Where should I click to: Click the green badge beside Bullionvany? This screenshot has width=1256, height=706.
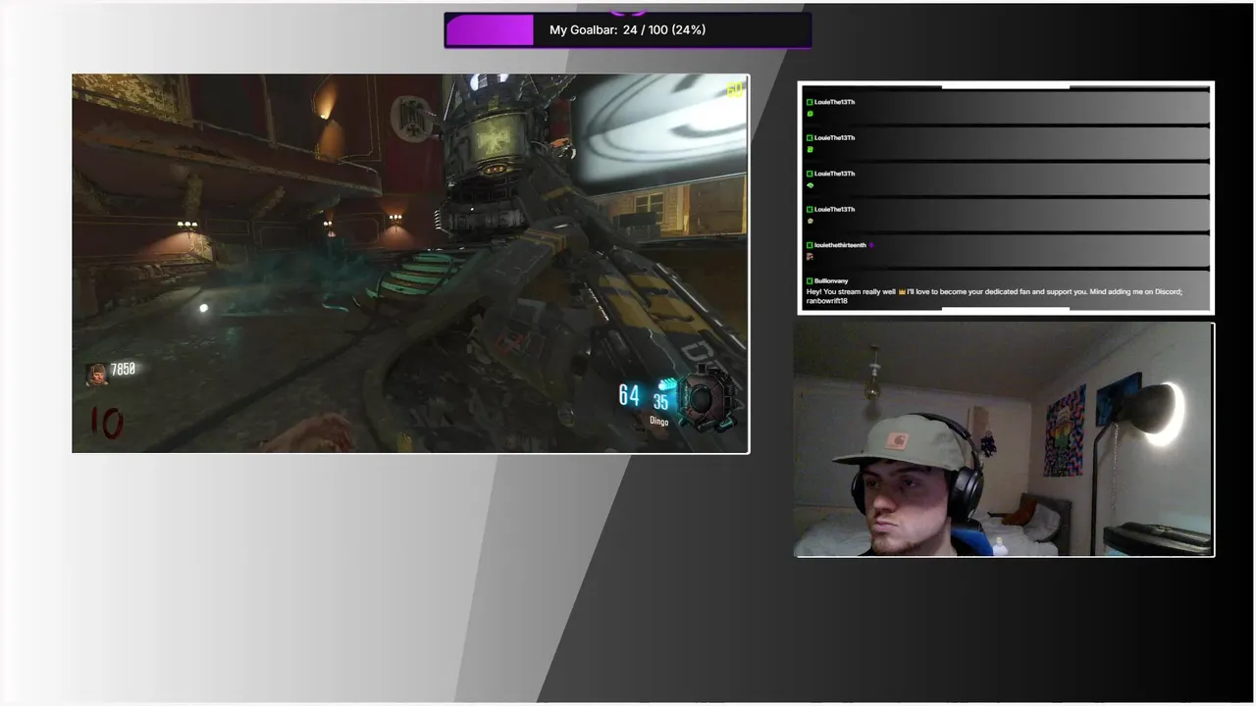810,280
